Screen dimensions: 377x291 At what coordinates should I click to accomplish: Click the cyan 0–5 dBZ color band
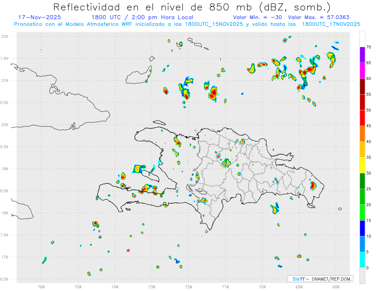[362, 260]
